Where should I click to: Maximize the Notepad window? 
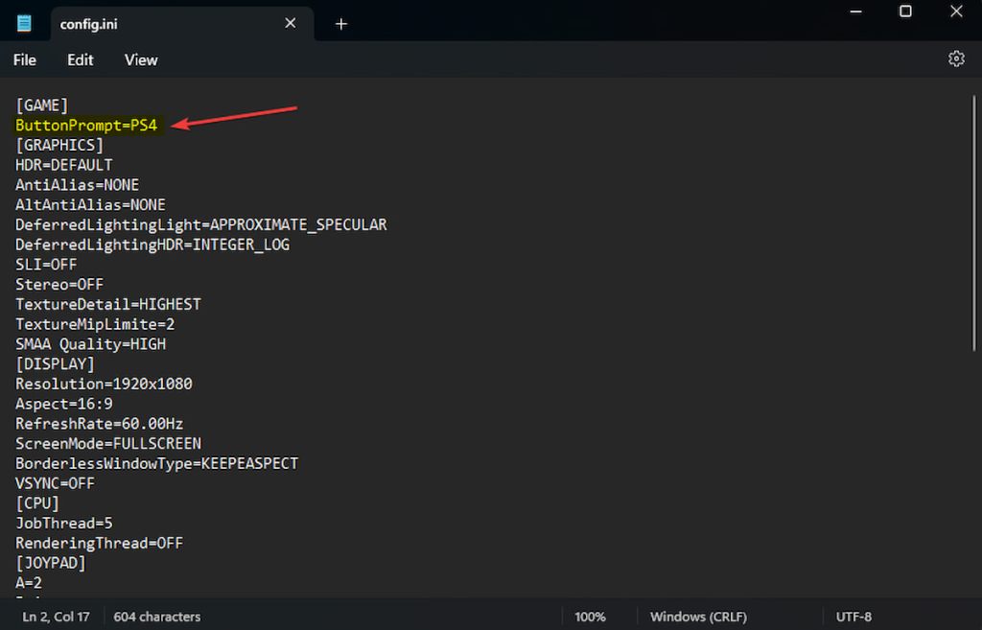point(904,12)
